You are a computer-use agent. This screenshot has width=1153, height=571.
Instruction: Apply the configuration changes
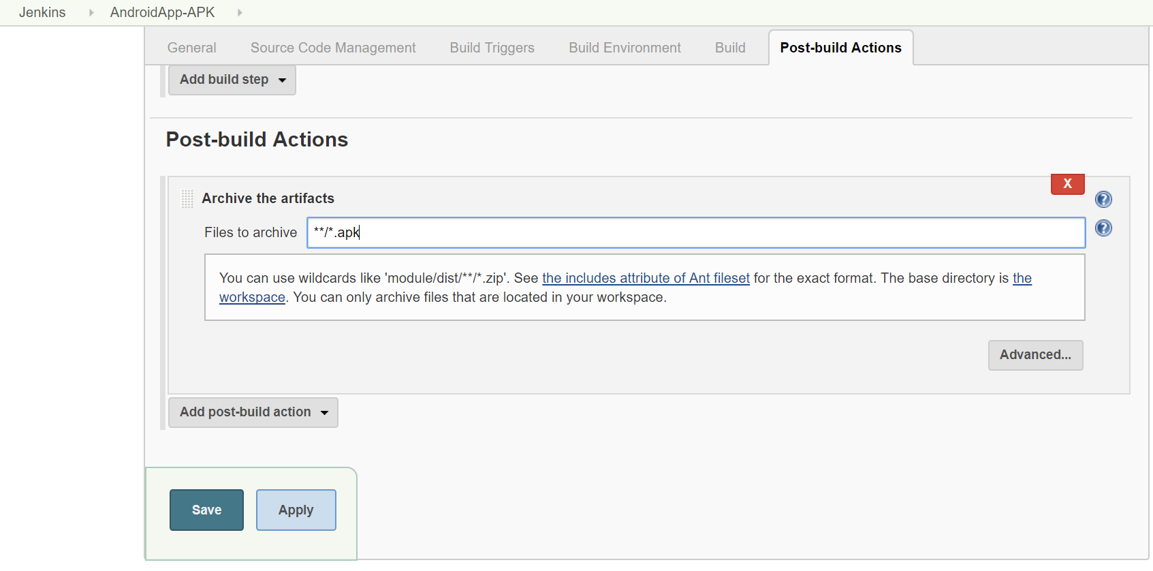[296, 510]
